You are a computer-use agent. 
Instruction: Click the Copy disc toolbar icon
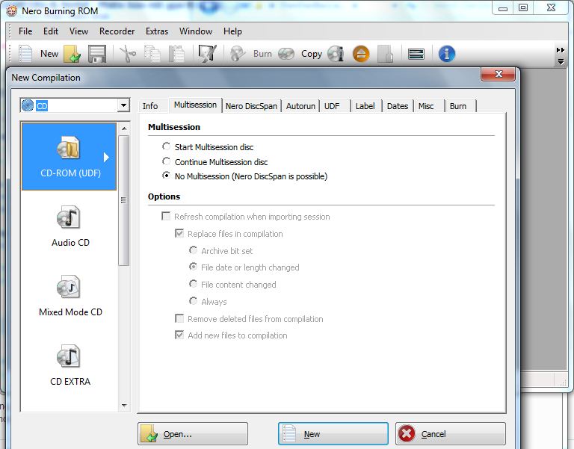coord(286,54)
